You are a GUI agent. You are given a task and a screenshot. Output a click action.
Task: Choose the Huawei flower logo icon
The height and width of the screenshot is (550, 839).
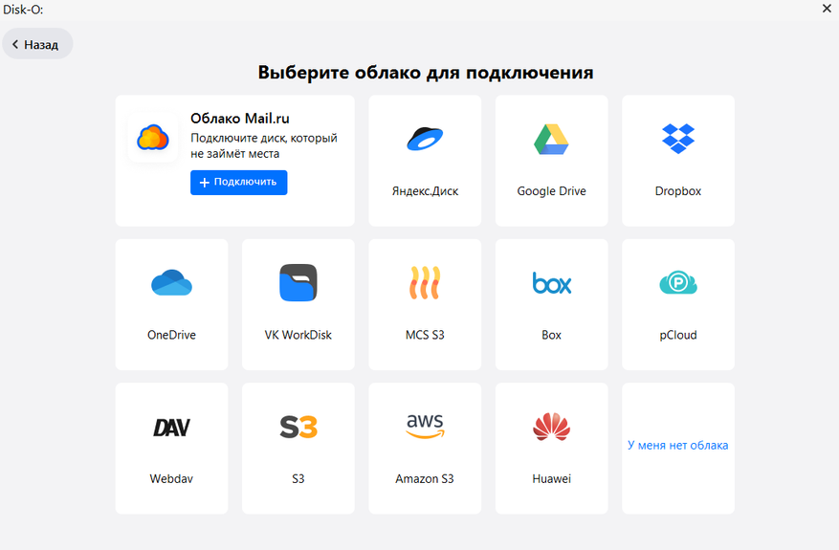(x=552, y=427)
